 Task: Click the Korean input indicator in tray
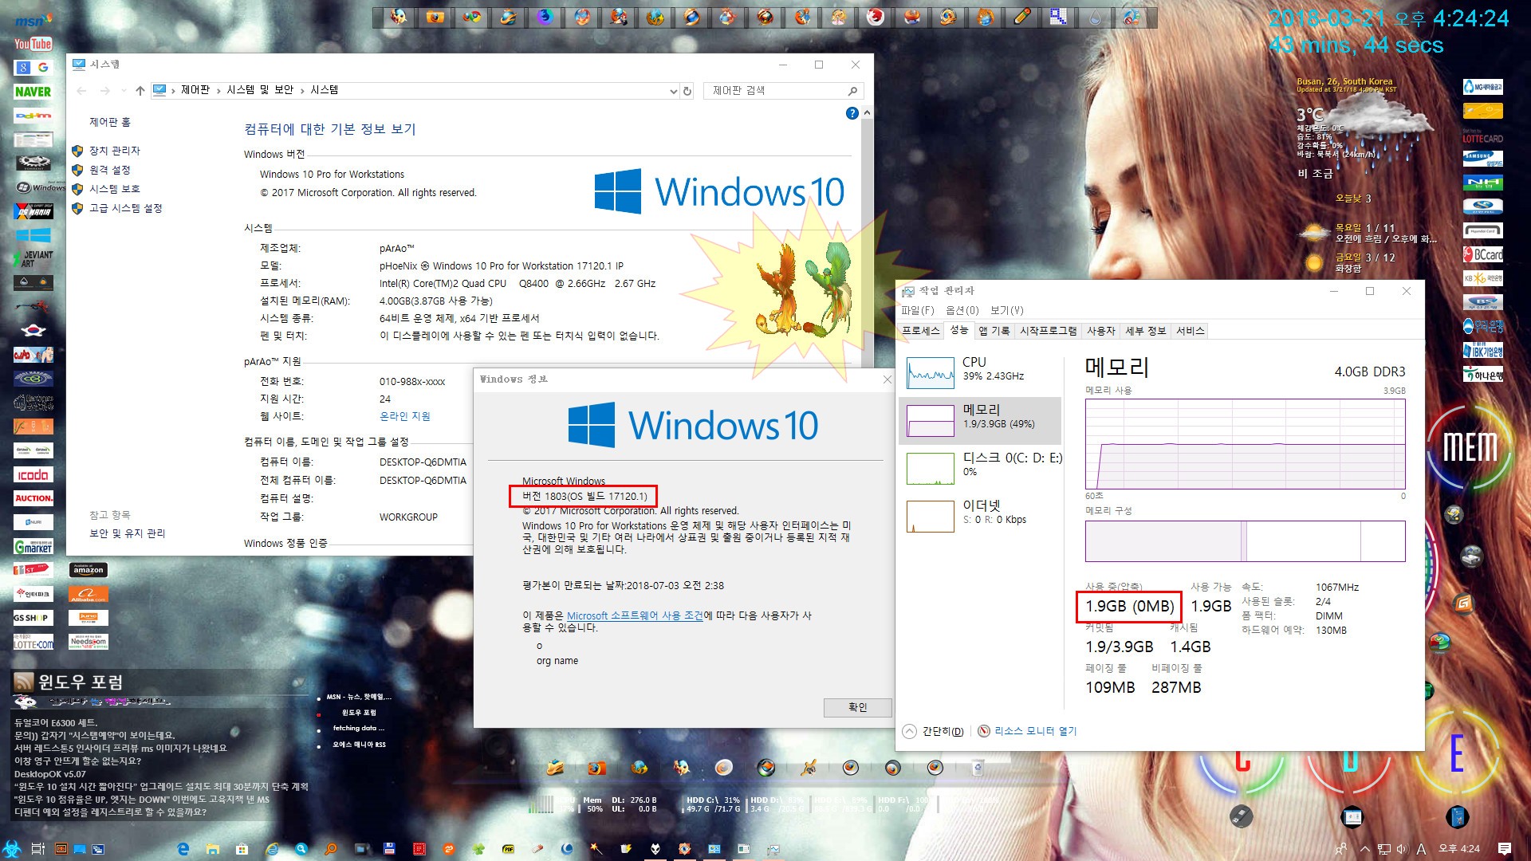click(1421, 849)
